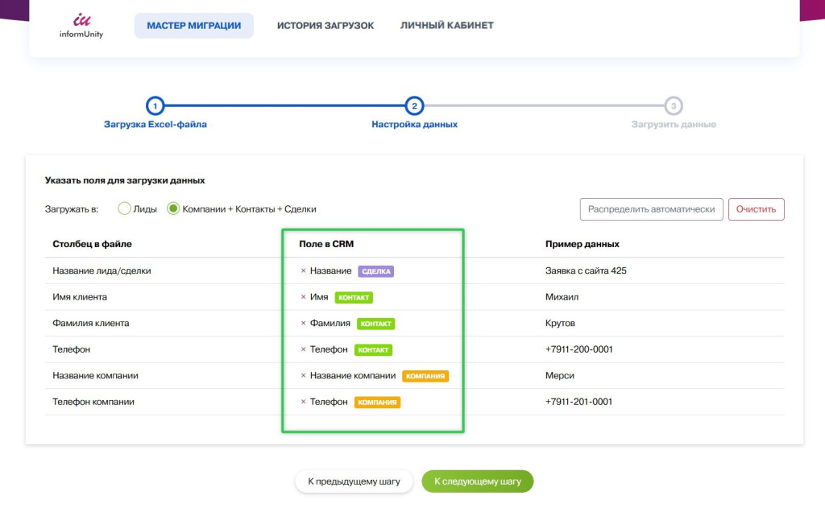Remove the Телефон company field mapping

click(x=303, y=402)
